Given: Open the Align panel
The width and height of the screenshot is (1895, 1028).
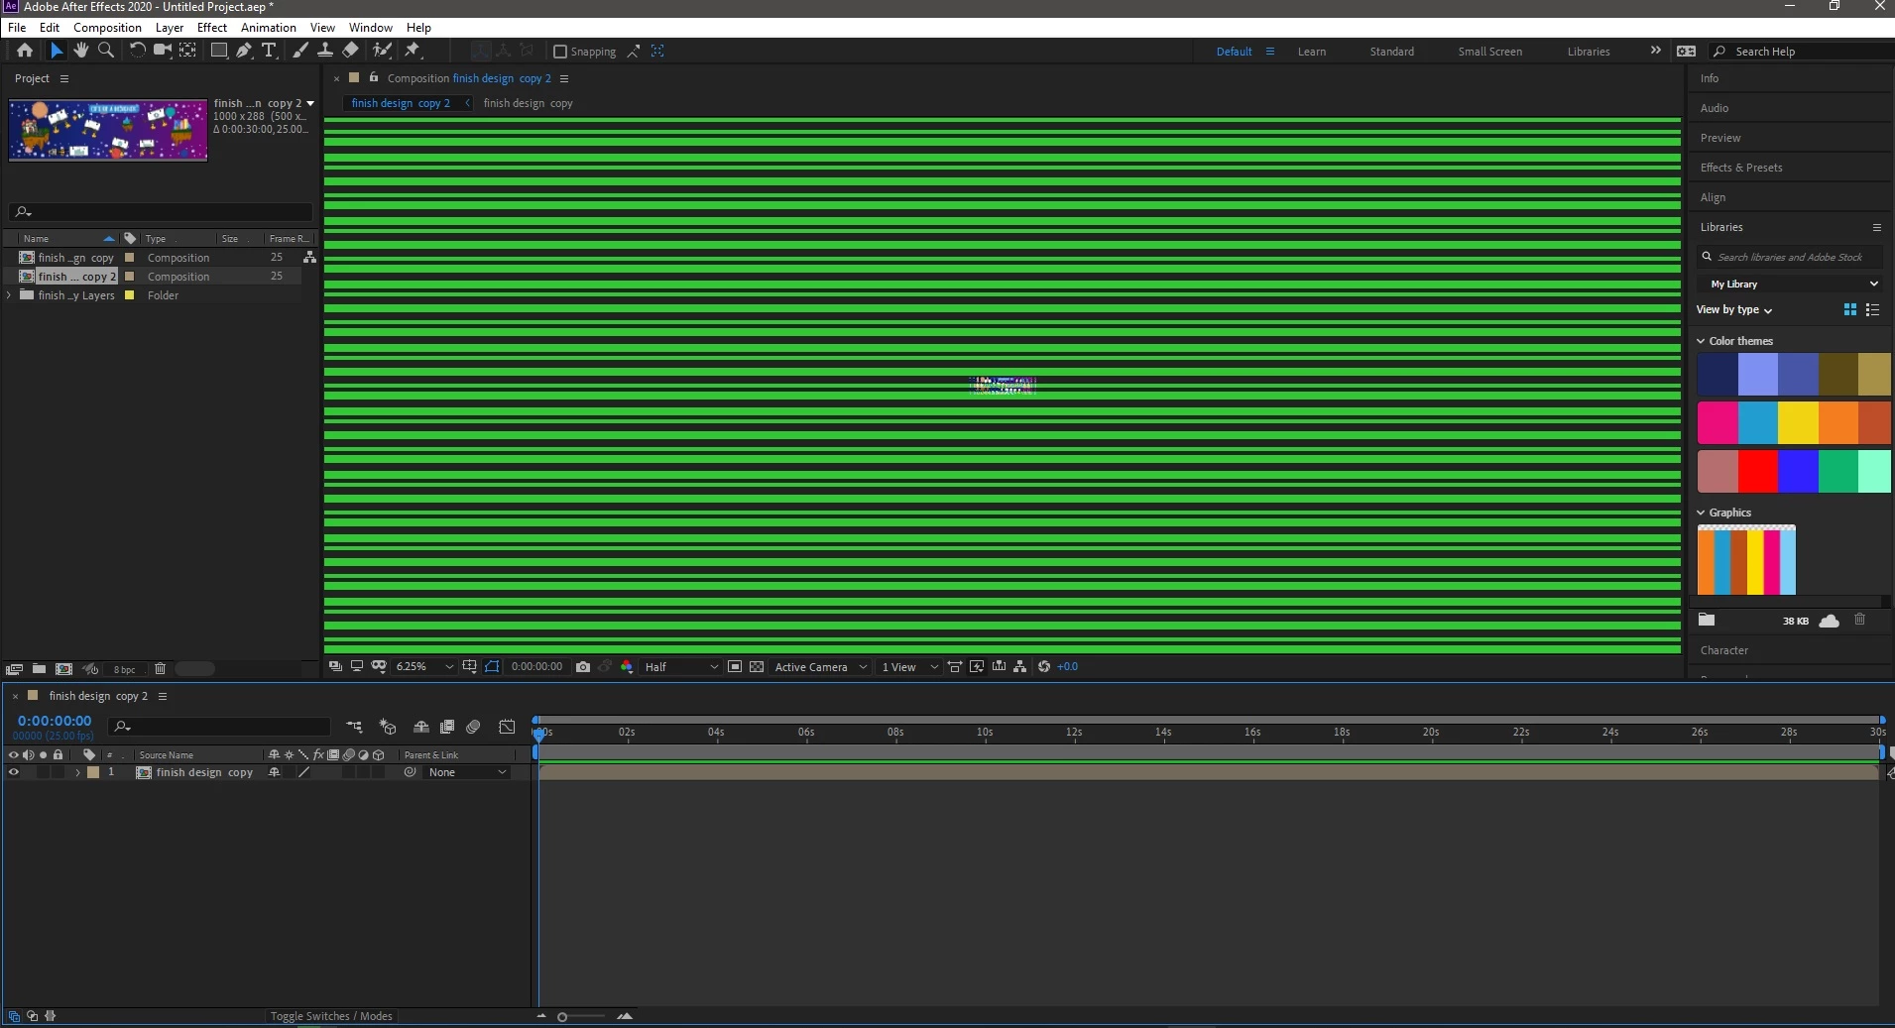Looking at the screenshot, I should pos(1713,197).
